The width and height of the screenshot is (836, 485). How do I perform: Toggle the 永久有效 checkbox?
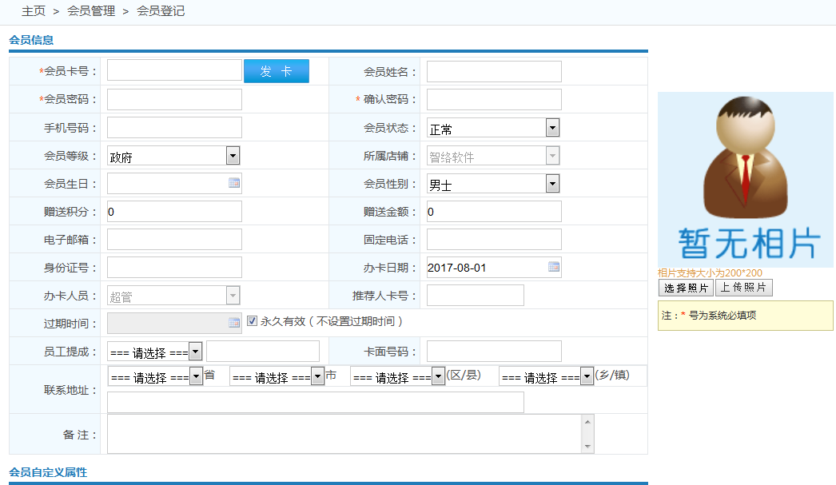[253, 321]
